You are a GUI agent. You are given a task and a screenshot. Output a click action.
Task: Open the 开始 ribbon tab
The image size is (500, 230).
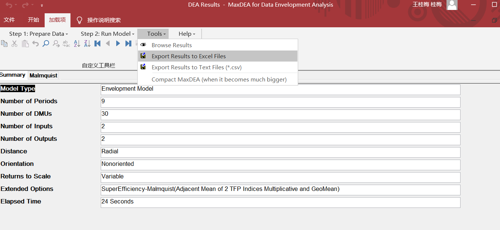pyautogui.click(x=33, y=20)
